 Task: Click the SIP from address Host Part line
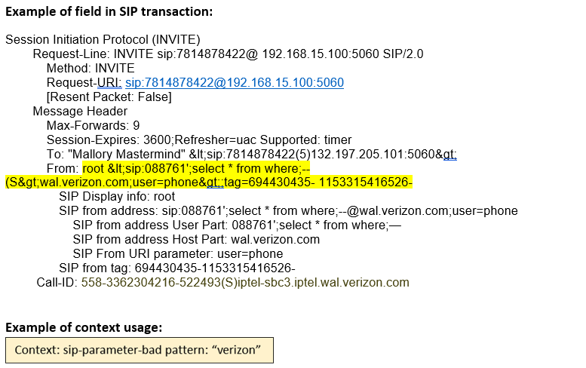pos(196,240)
